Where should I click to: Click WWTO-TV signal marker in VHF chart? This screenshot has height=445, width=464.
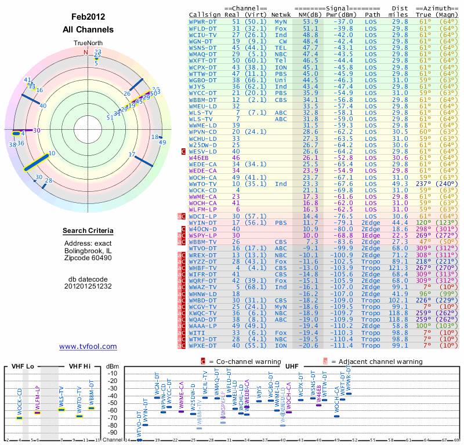point(80,415)
